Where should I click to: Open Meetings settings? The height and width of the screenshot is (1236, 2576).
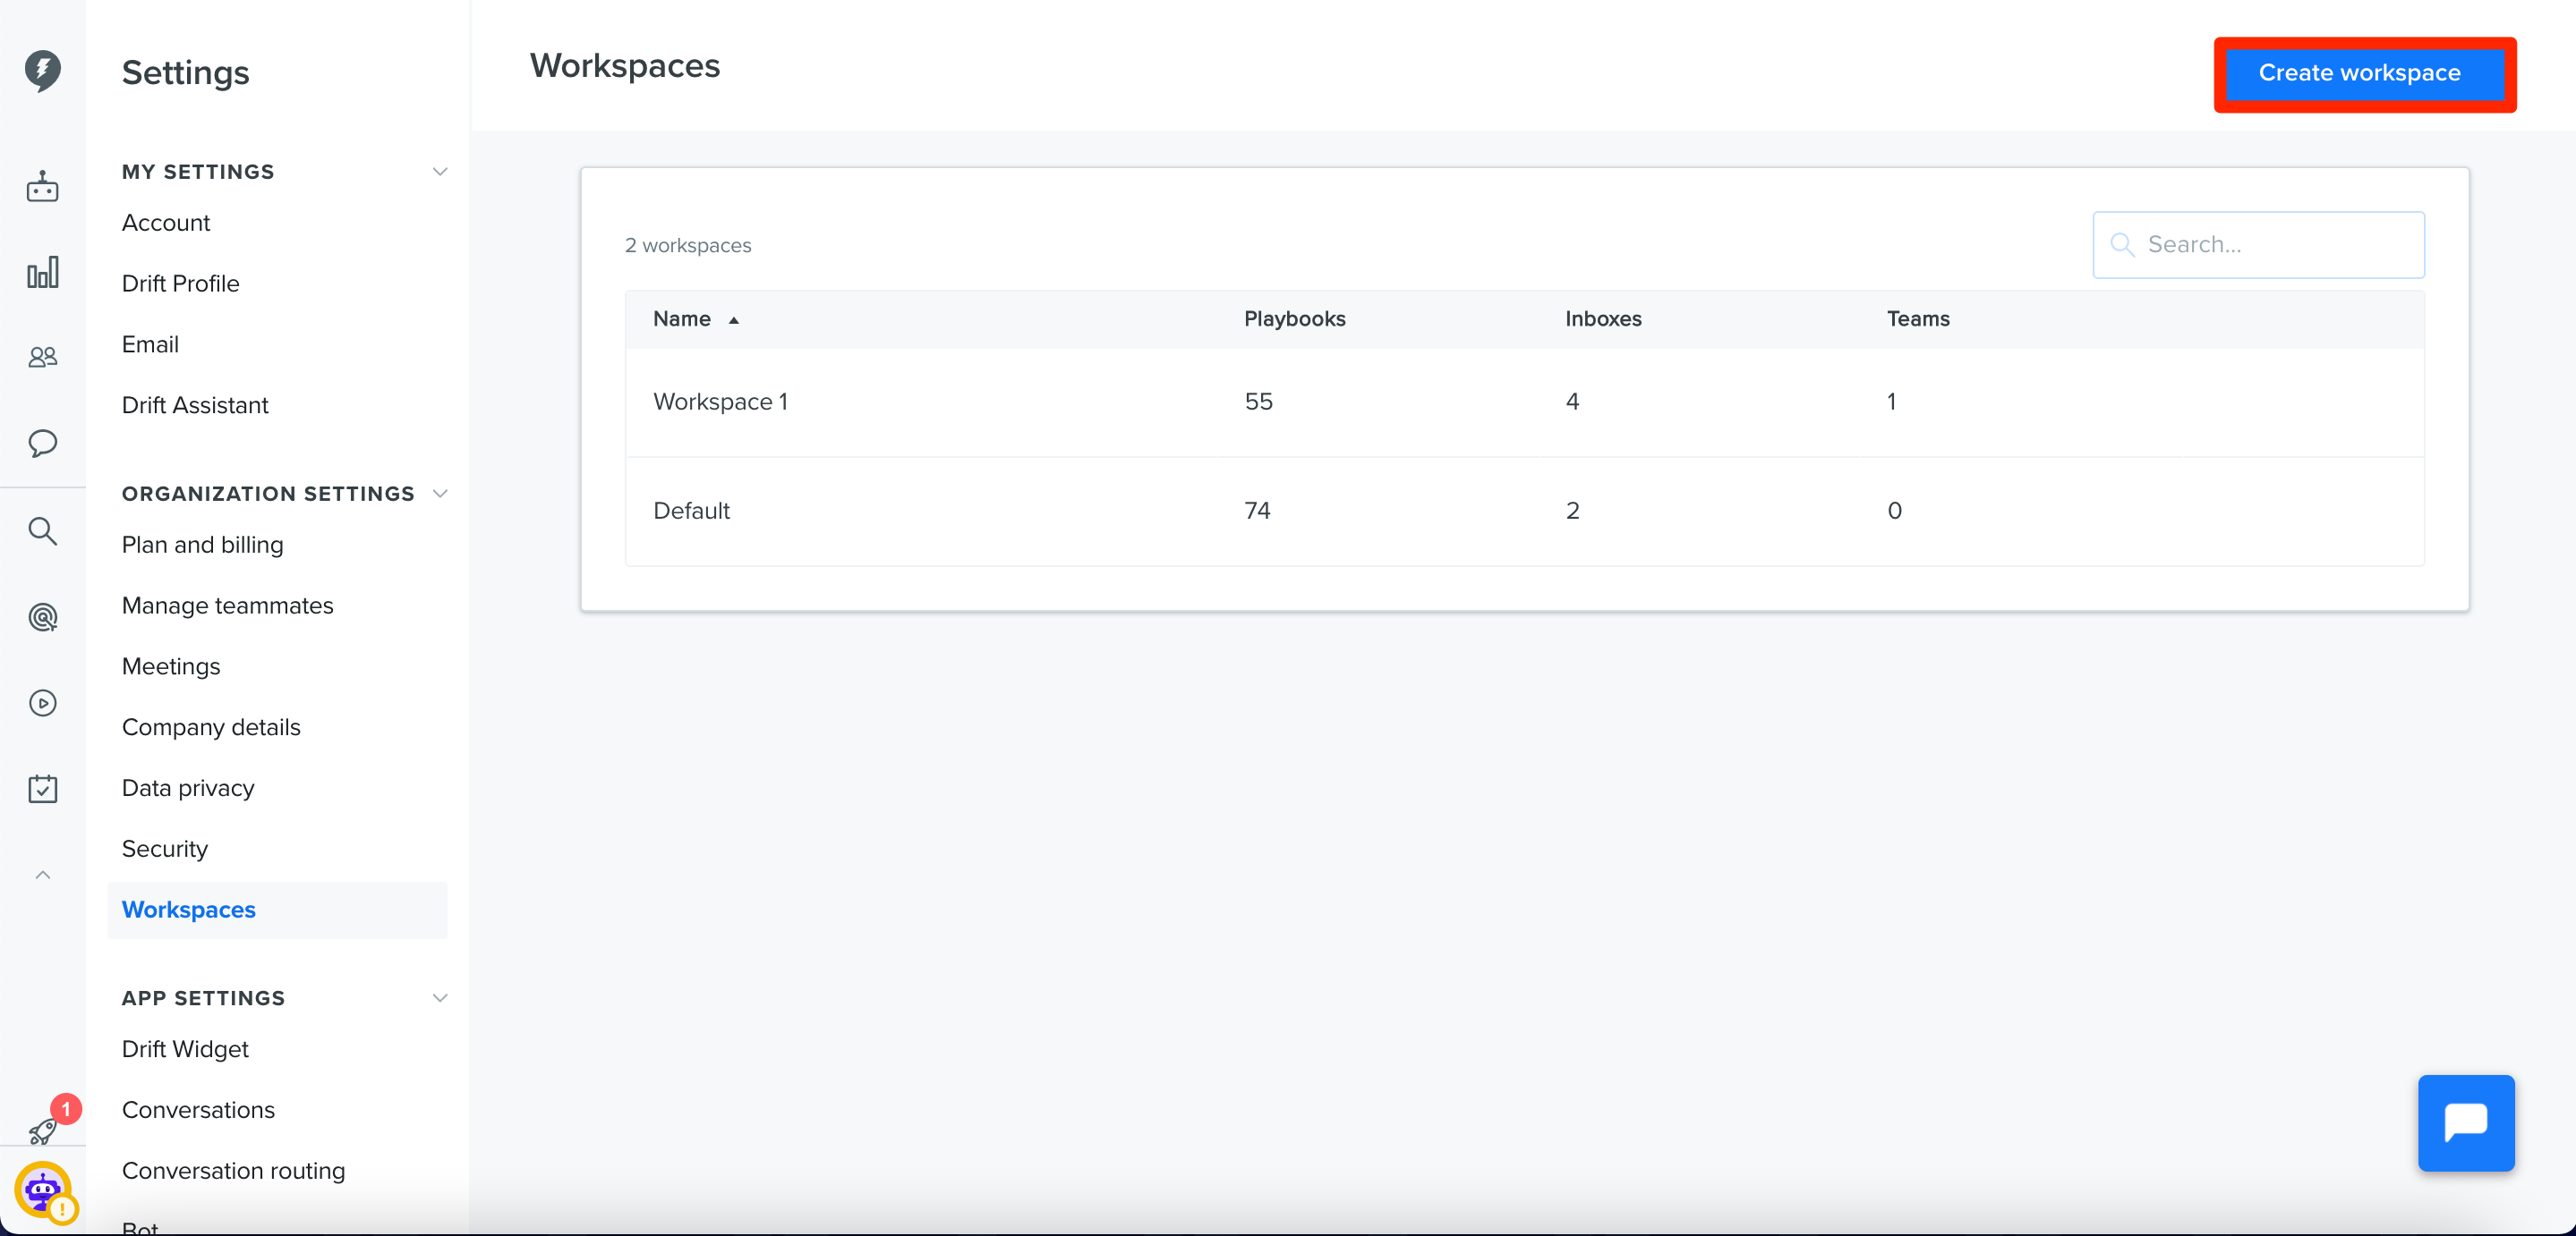[x=171, y=667]
